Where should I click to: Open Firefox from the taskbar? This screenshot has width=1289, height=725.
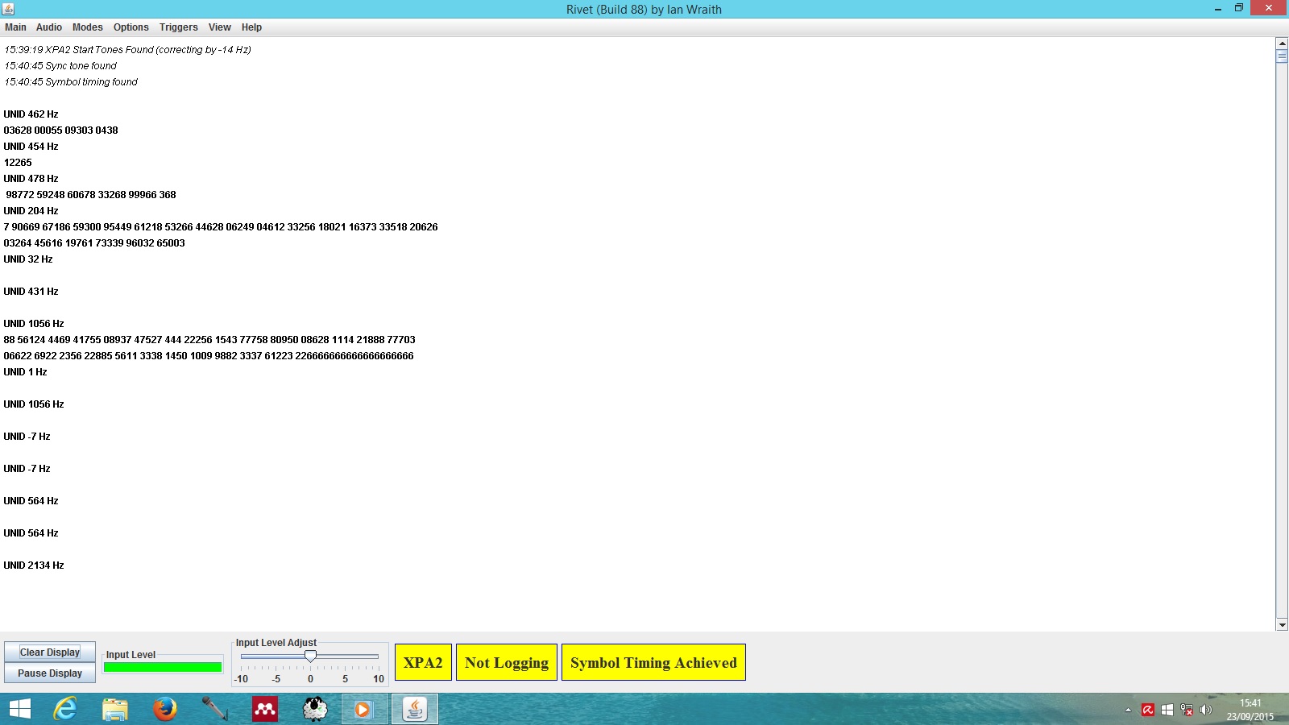(165, 709)
